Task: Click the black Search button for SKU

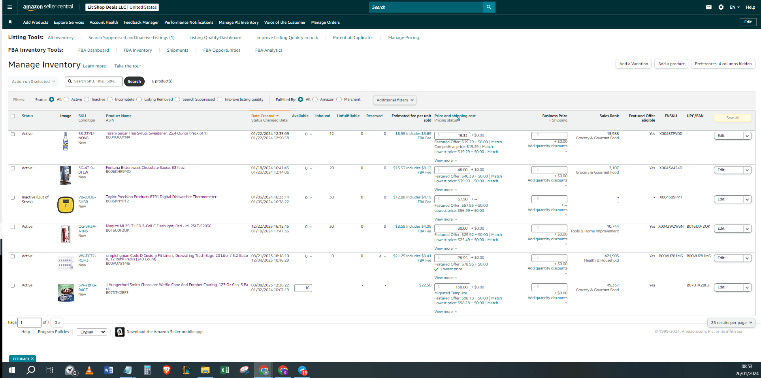Action: [x=134, y=82]
